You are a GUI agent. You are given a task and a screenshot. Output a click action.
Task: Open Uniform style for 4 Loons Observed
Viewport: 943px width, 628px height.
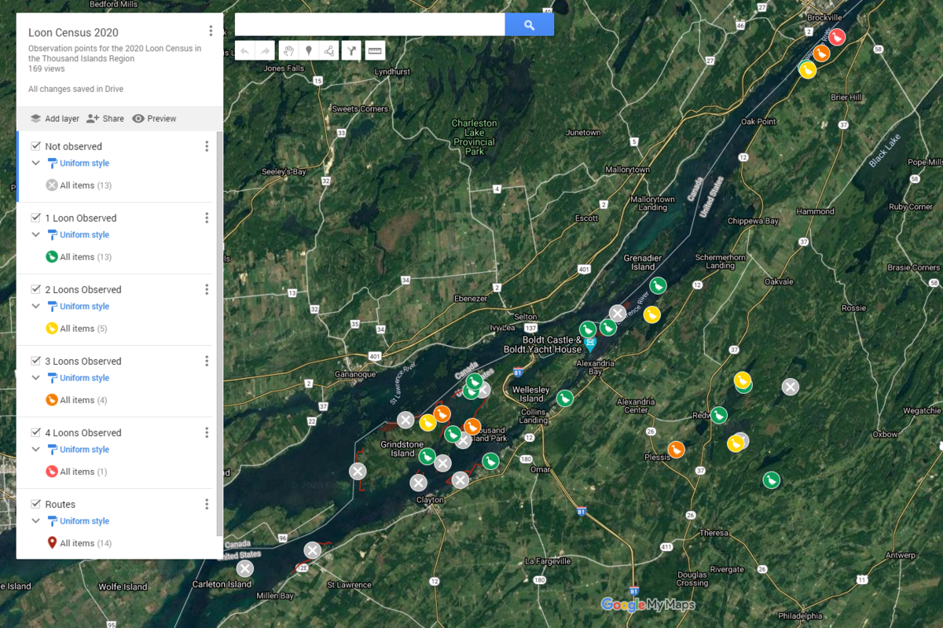(x=84, y=450)
